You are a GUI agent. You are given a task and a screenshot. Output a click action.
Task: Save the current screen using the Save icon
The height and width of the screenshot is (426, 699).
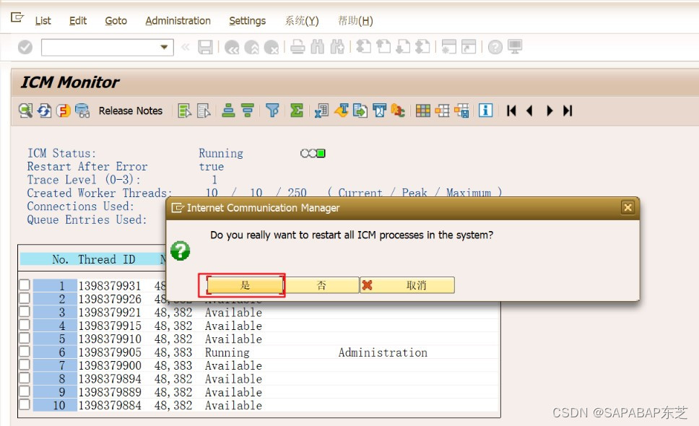click(x=207, y=48)
